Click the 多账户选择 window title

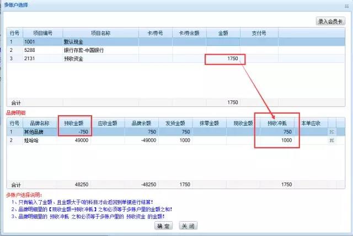pyautogui.click(x=16, y=5)
